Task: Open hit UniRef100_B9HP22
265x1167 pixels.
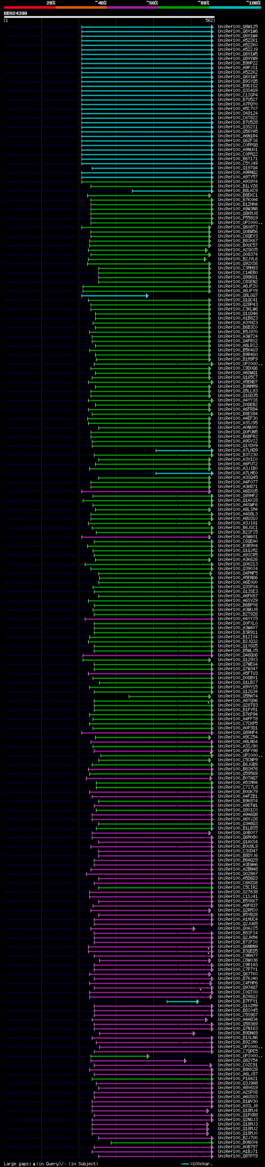Action: coord(238,63)
